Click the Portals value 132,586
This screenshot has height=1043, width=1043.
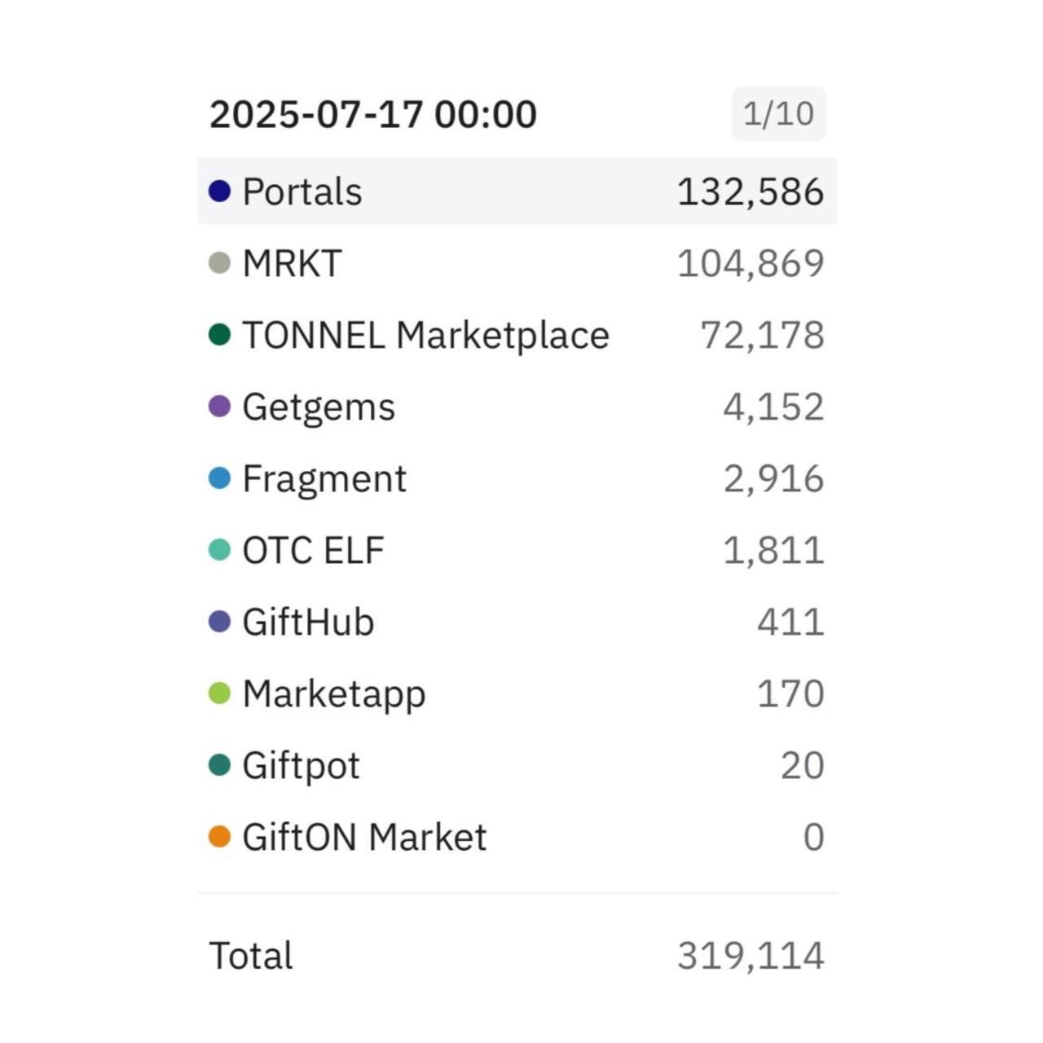tap(750, 192)
